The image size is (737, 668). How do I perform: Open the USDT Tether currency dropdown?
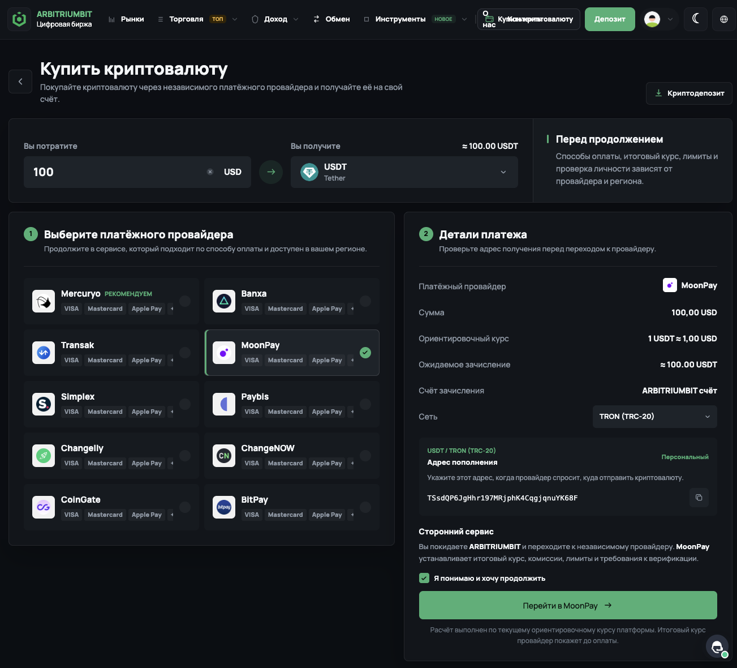click(x=404, y=172)
